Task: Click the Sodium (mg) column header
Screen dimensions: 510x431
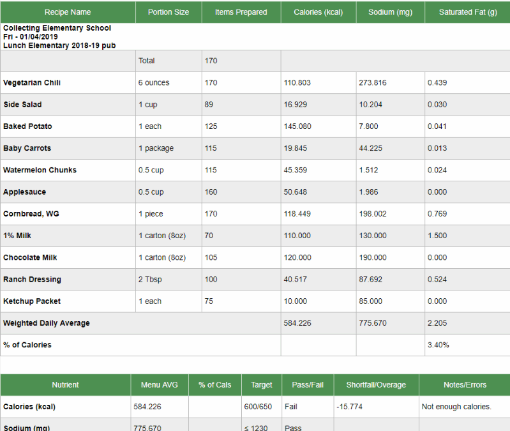Action: coord(390,12)
